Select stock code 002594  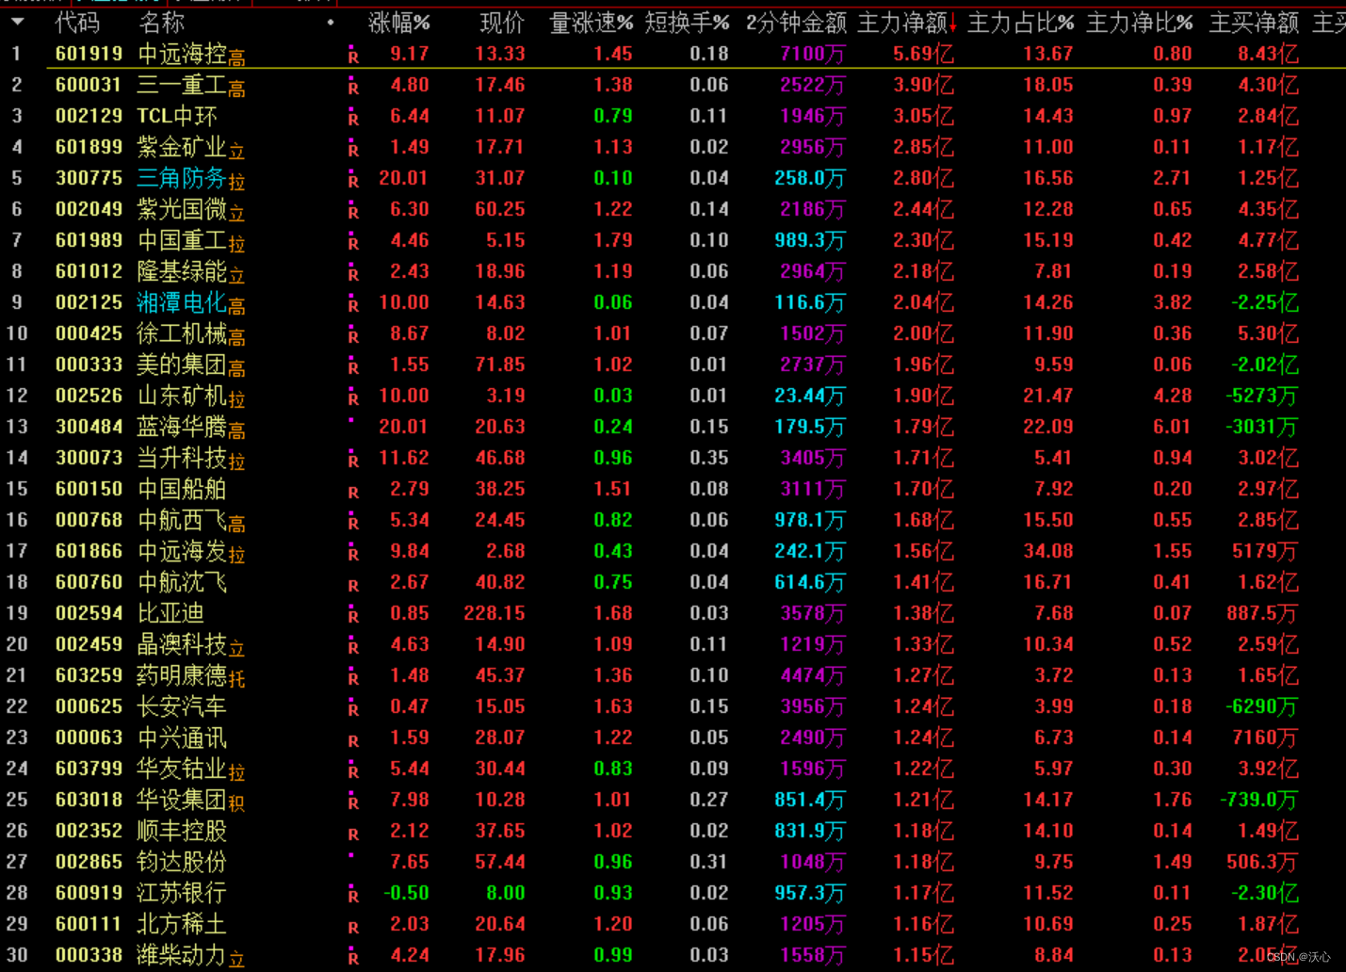(89, 614)
